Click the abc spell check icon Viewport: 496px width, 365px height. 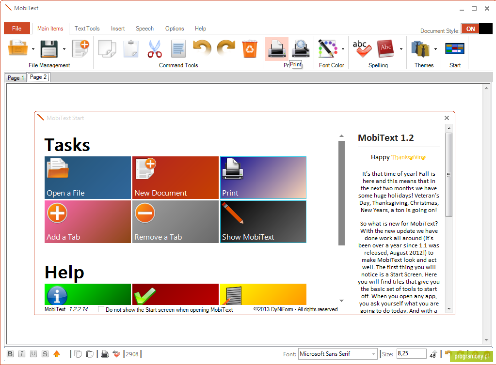[362, 48]
